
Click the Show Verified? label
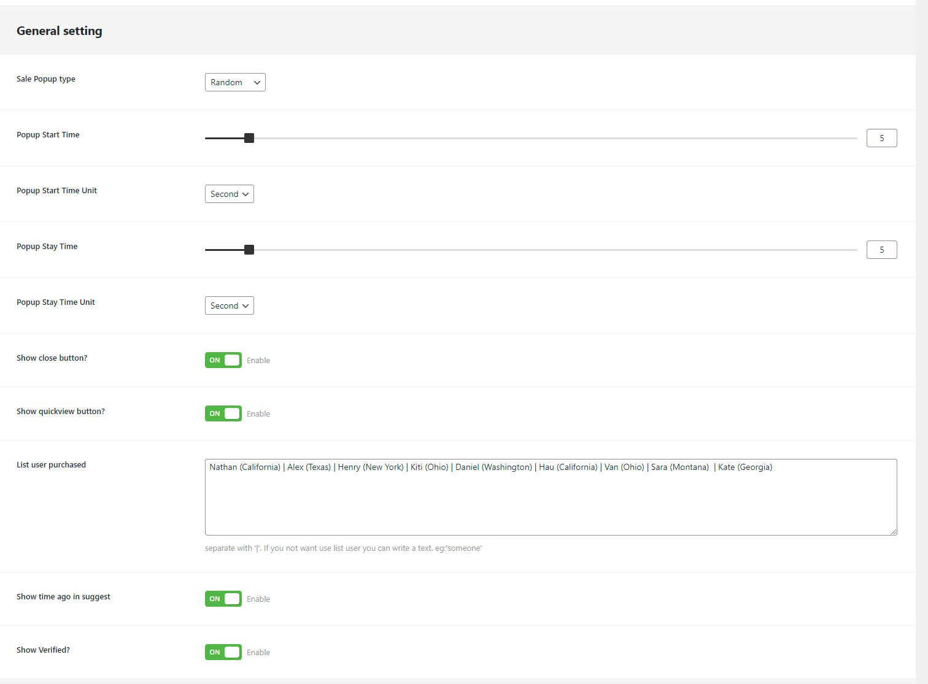44,650
